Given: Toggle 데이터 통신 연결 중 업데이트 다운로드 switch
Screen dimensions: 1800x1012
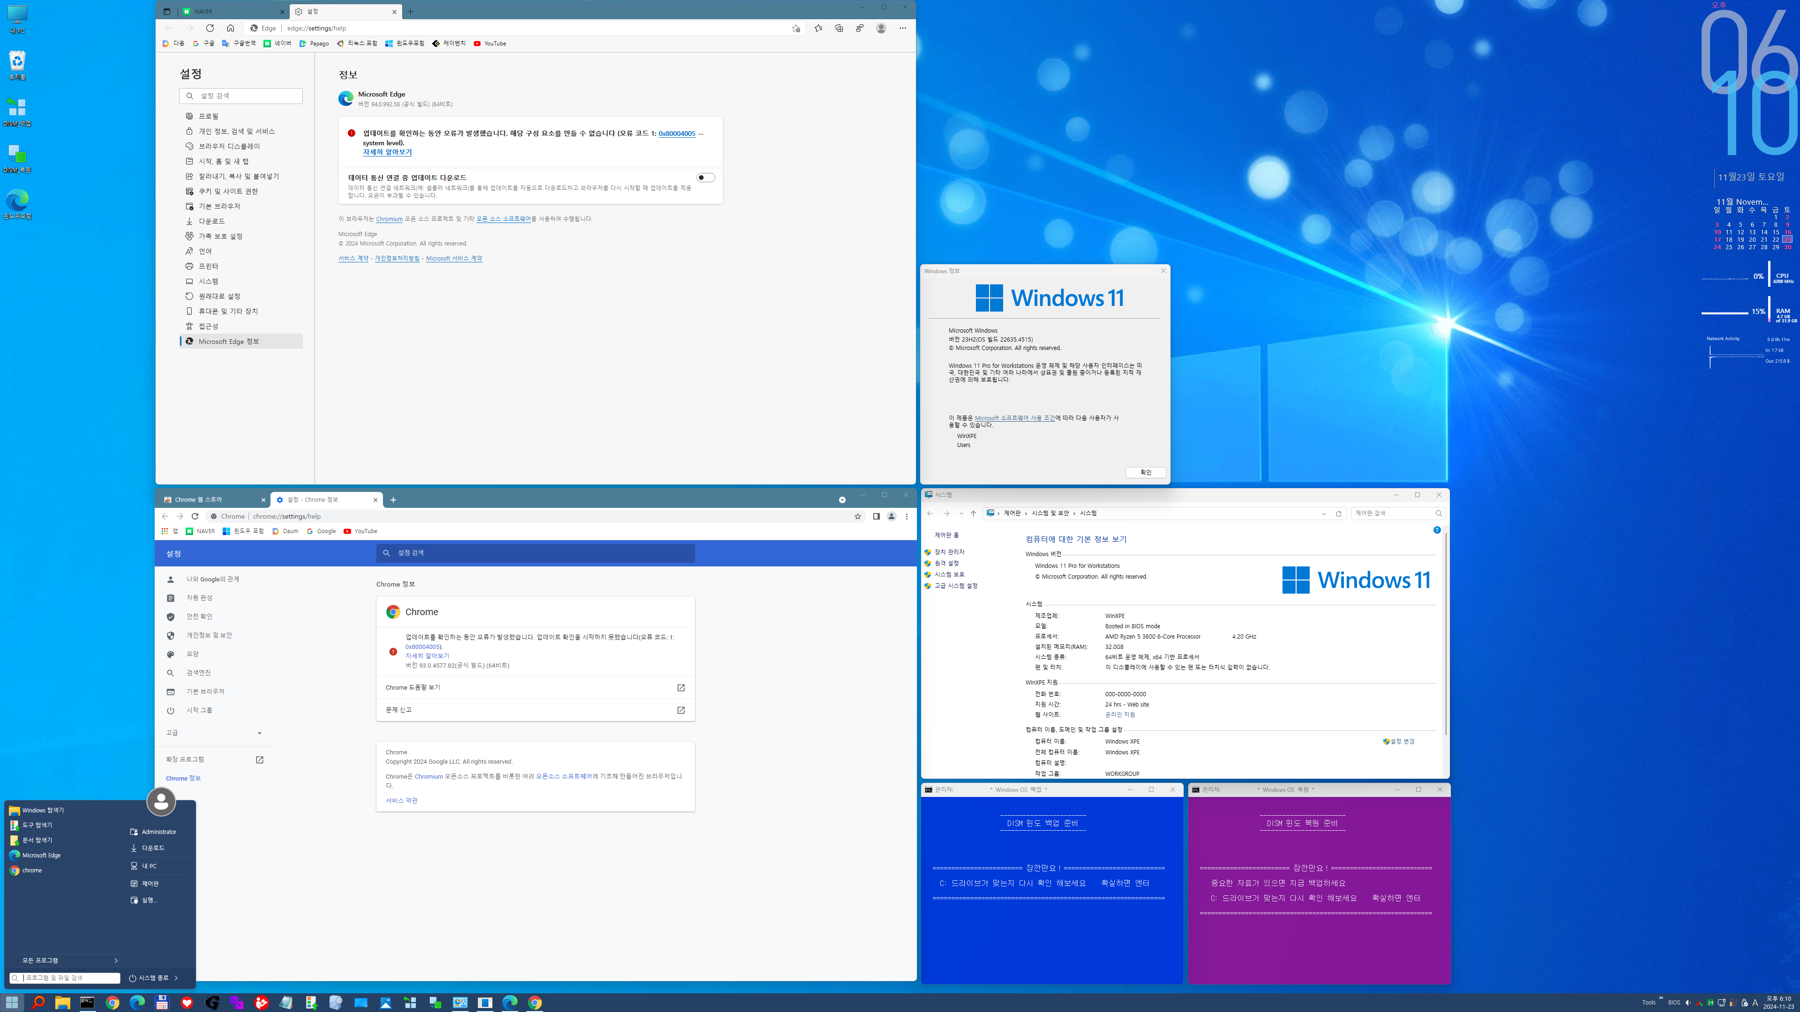Looking at the screenshot, I should [706, 178].
